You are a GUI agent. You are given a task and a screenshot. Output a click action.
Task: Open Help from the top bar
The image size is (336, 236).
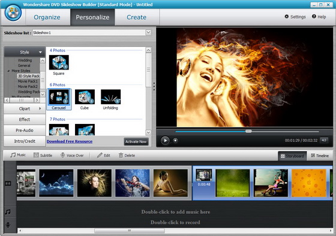coord(319,17)
